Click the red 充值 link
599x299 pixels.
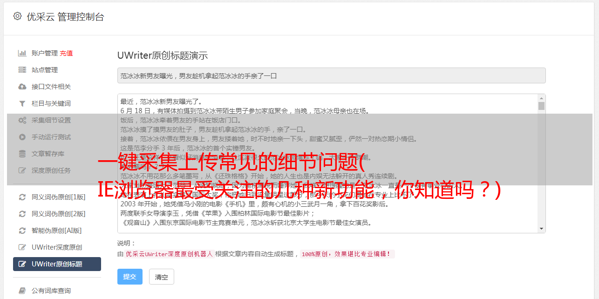pos(66,53)
